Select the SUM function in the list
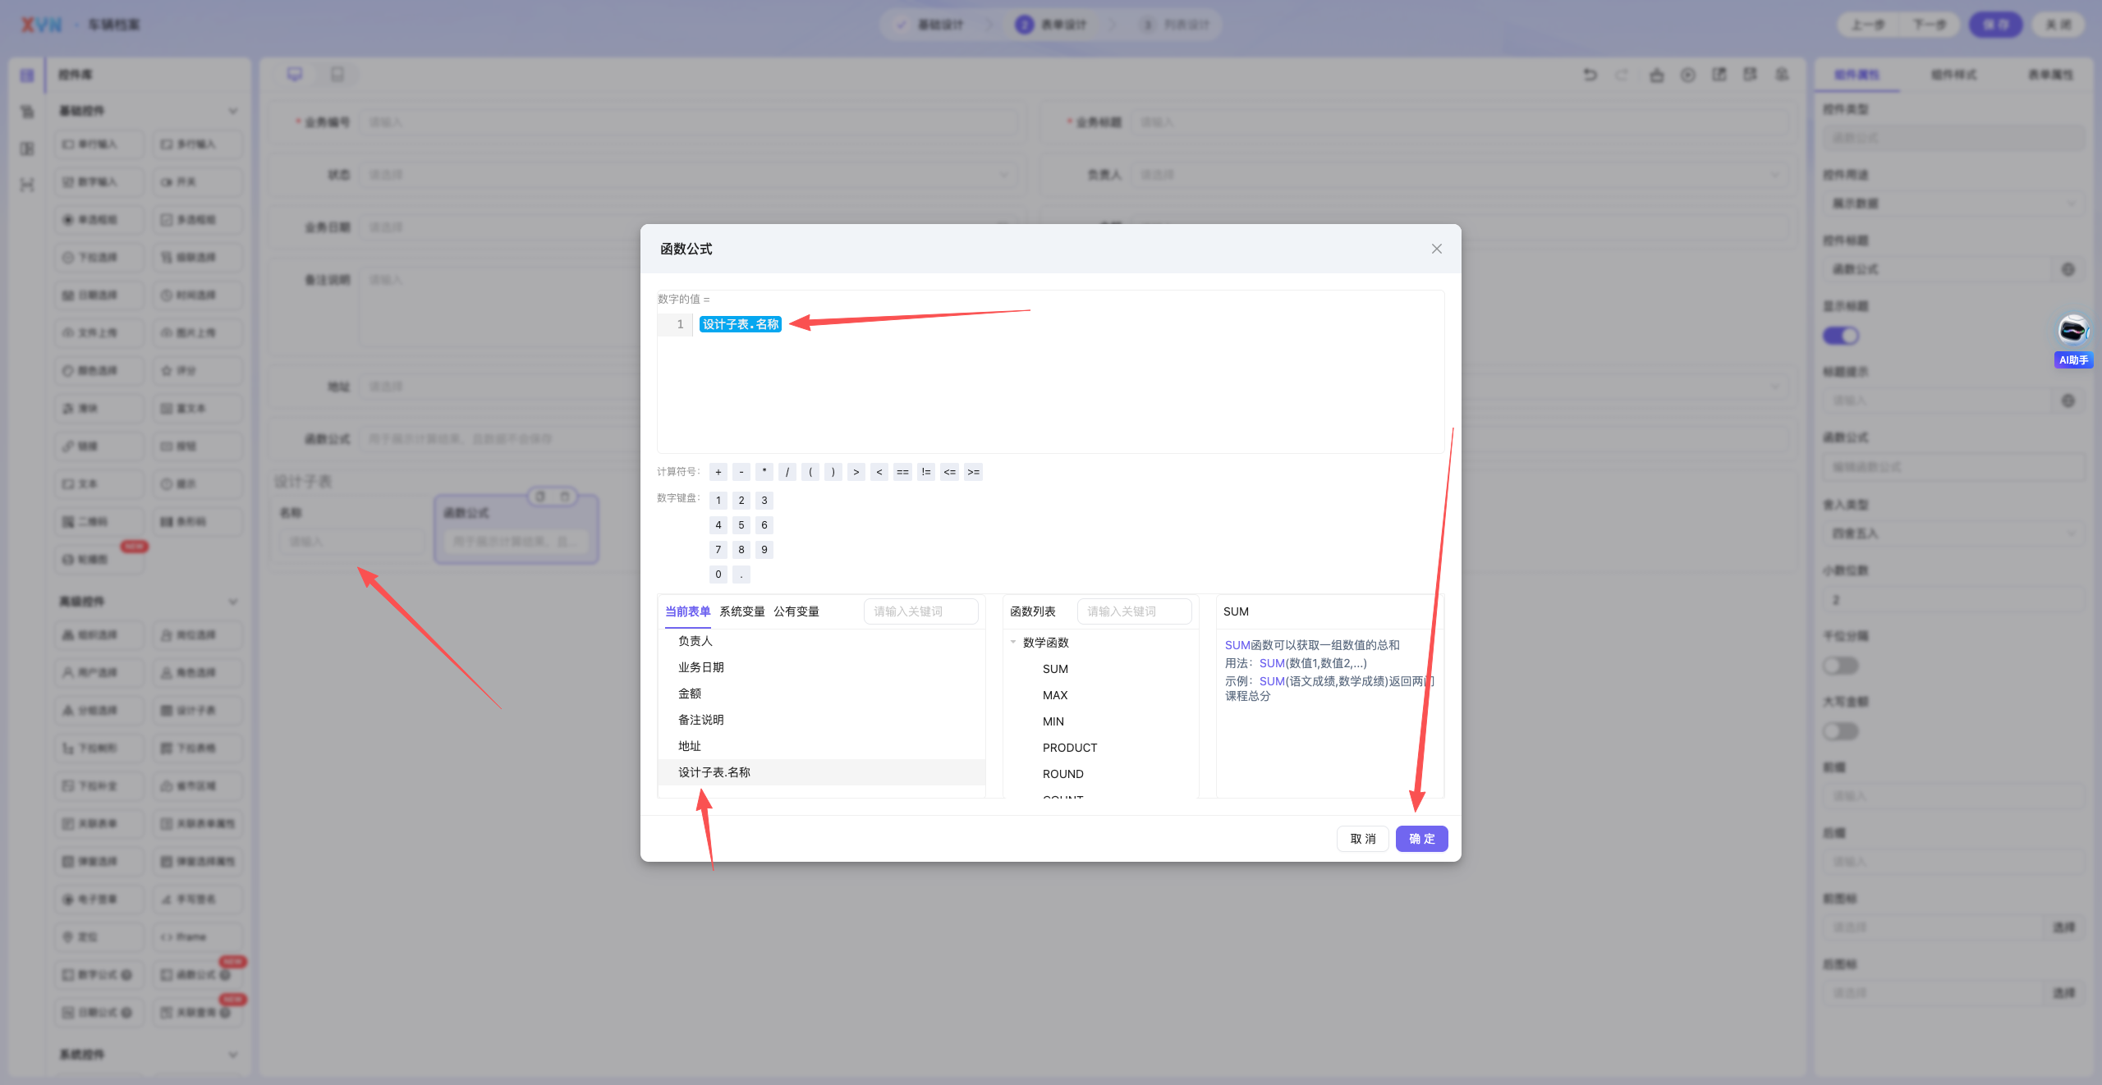This screenshot has width=2102, height=1085. click(x=1055, y=669)
